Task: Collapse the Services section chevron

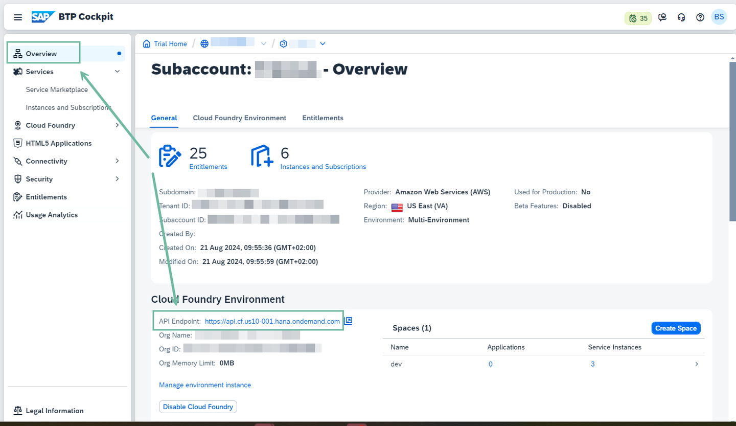Action: click(x=117, y=72)
